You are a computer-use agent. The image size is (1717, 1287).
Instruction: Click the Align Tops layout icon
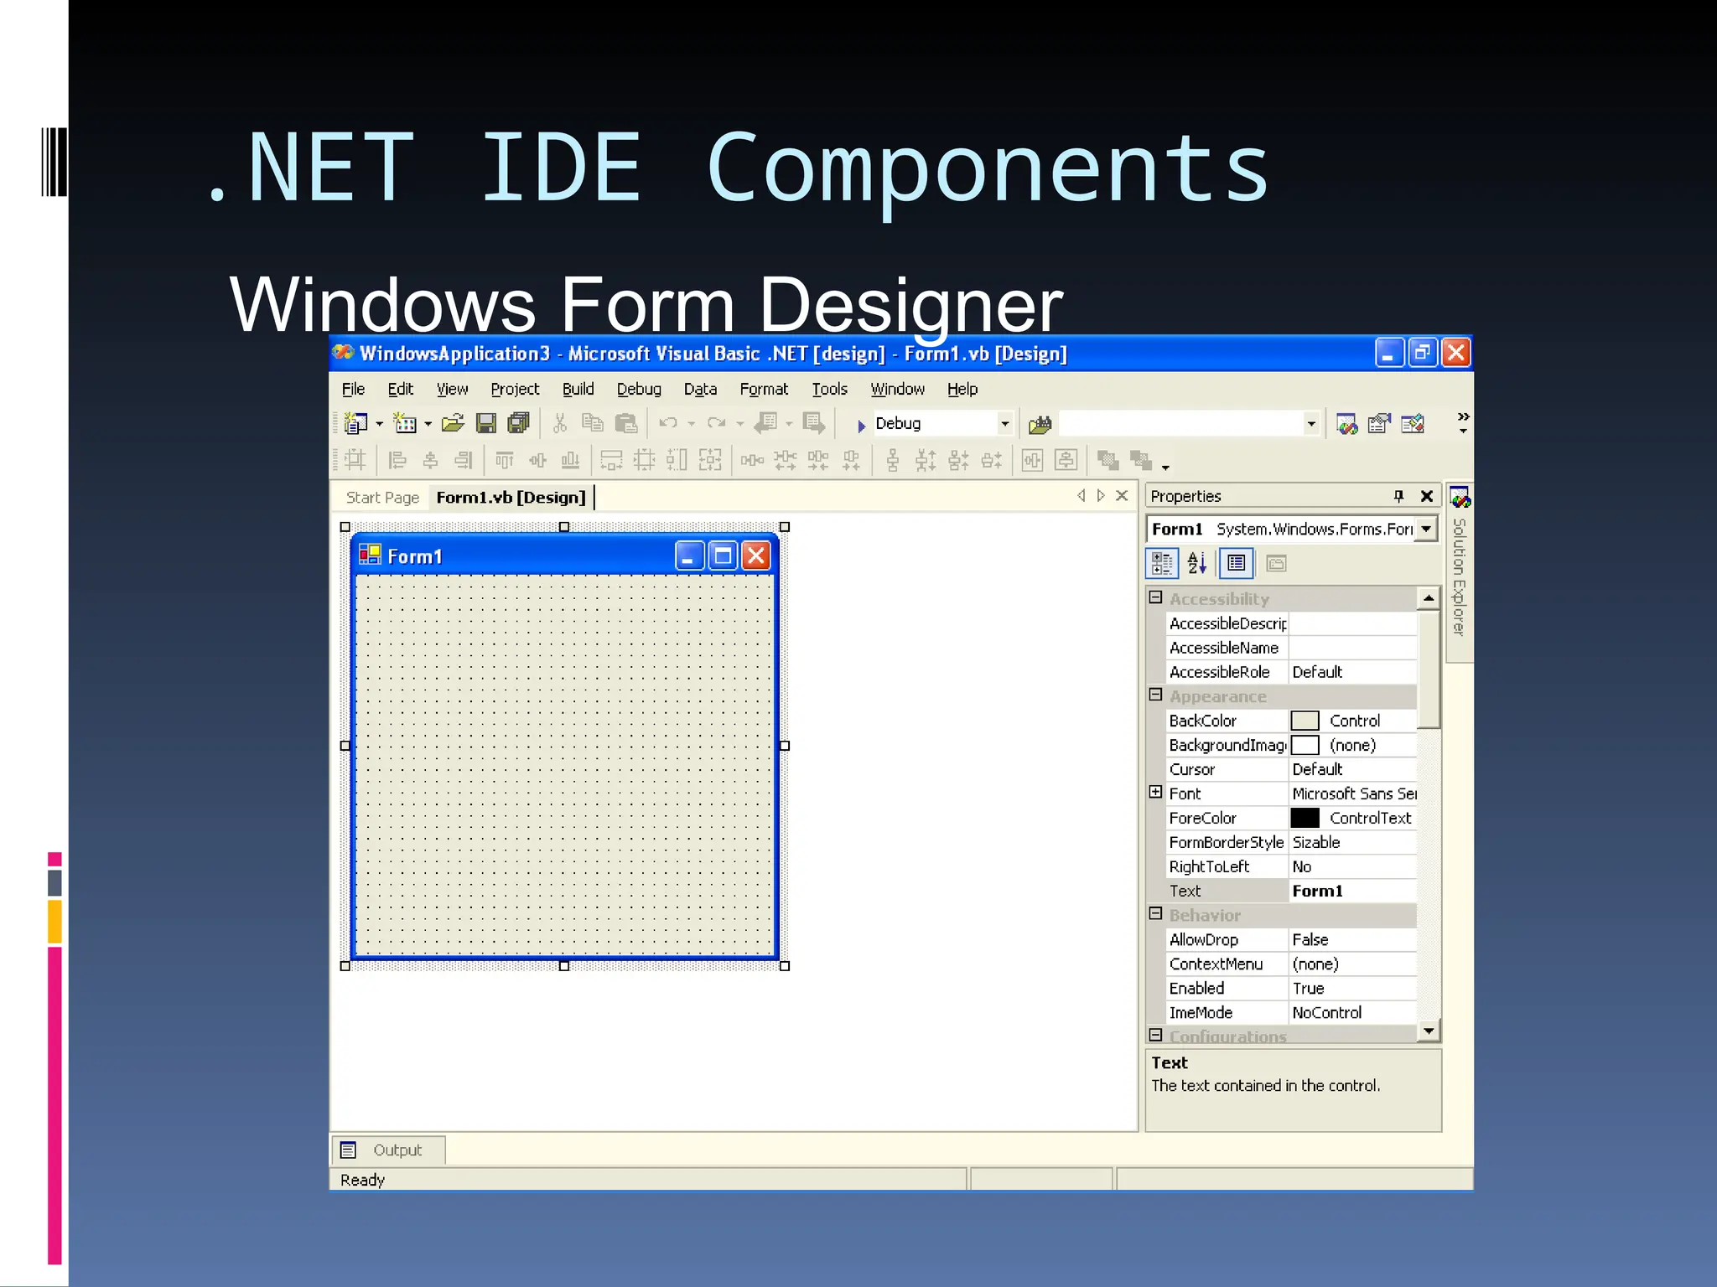pos(505,460)
